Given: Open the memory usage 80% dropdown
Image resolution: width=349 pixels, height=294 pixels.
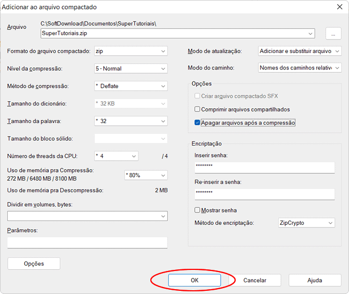Looking at the screenshot, I should pyautogui.click(x=146, y=175).
